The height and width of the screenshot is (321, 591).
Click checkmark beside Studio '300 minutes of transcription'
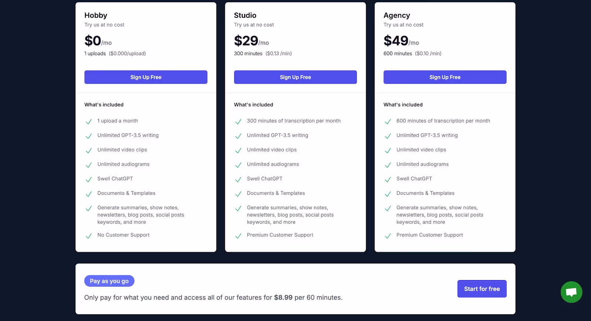238,121
